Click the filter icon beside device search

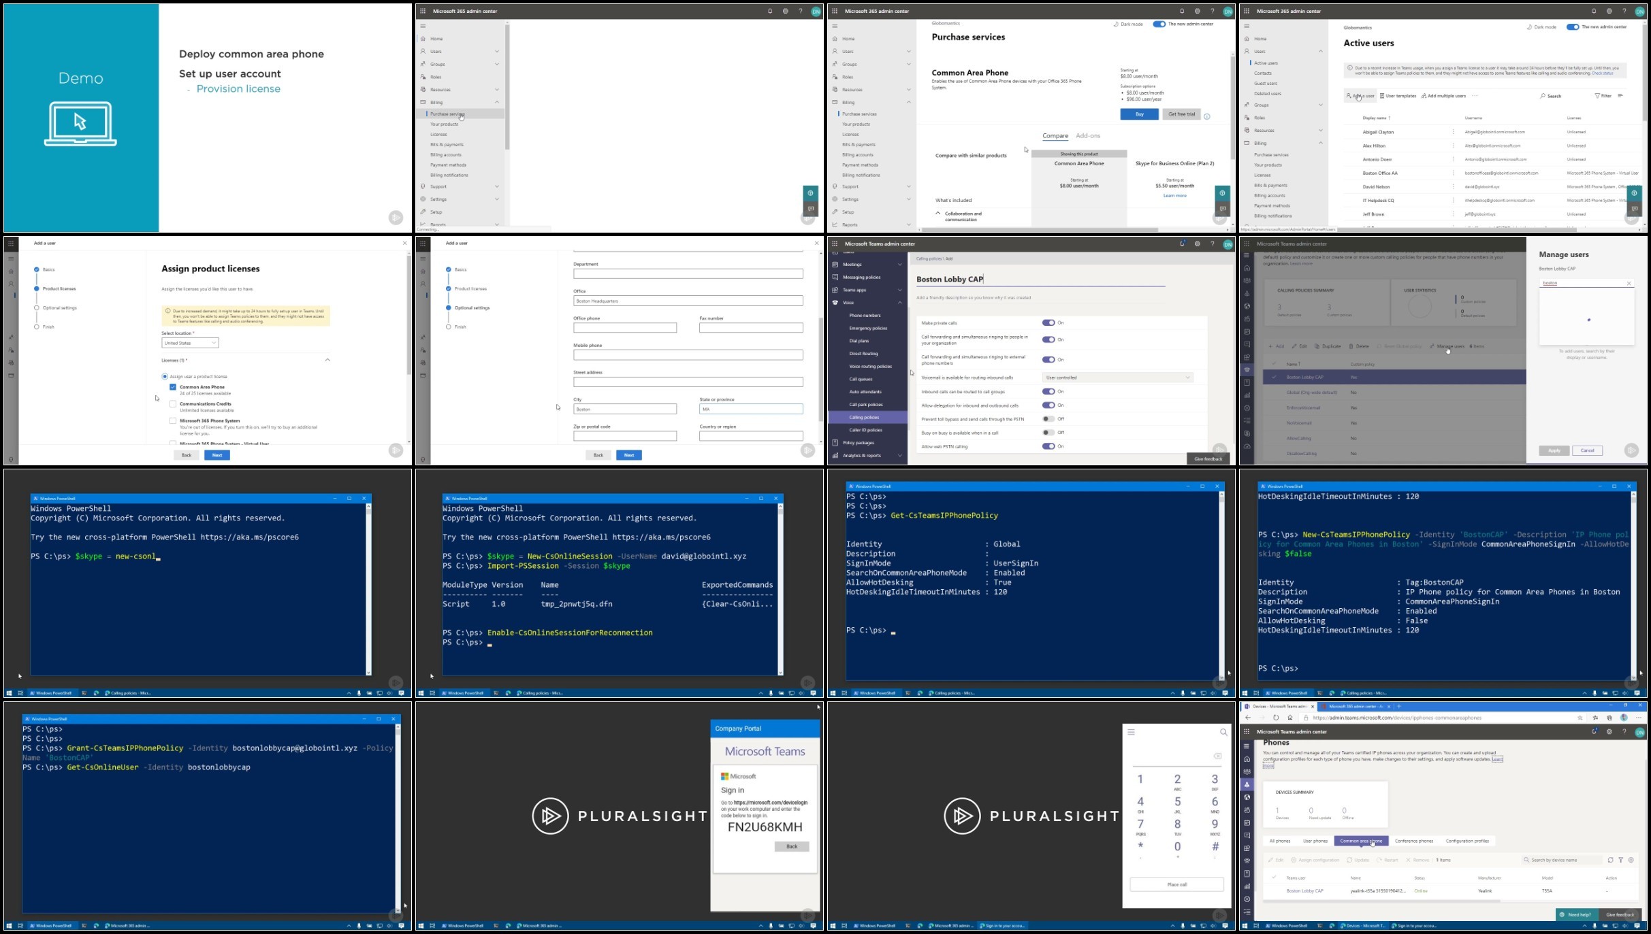point(1620,860)
